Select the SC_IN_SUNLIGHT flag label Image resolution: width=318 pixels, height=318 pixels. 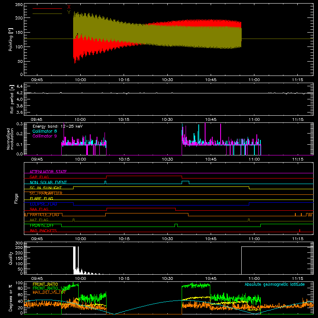point(46,188)
